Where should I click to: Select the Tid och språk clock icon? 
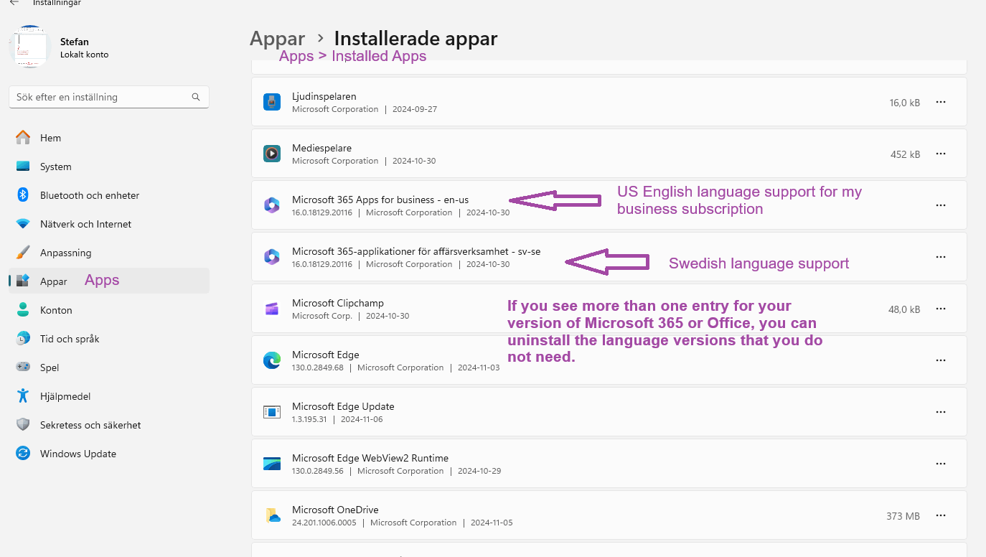23,339
